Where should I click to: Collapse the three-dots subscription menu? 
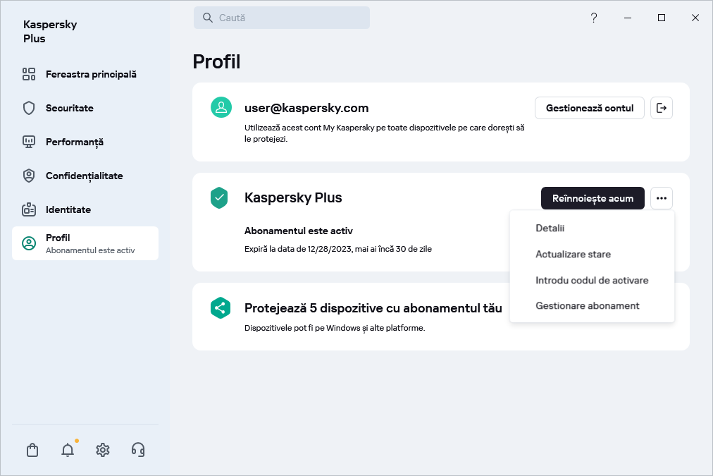[x=661, y=198]
